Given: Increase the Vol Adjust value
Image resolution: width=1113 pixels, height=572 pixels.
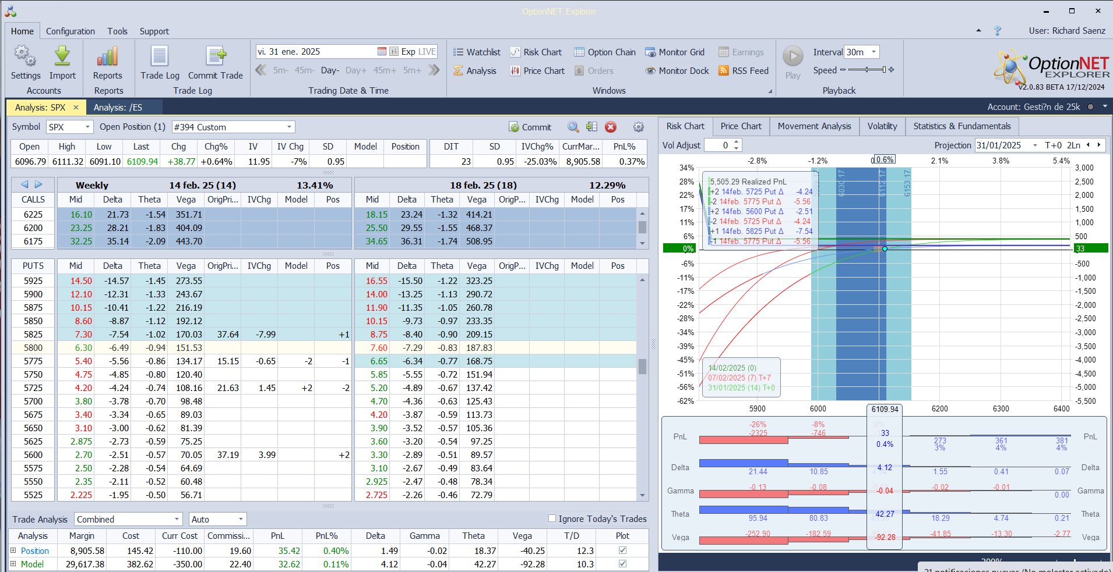Looking at the screenshot, I should tap(737, 142).
